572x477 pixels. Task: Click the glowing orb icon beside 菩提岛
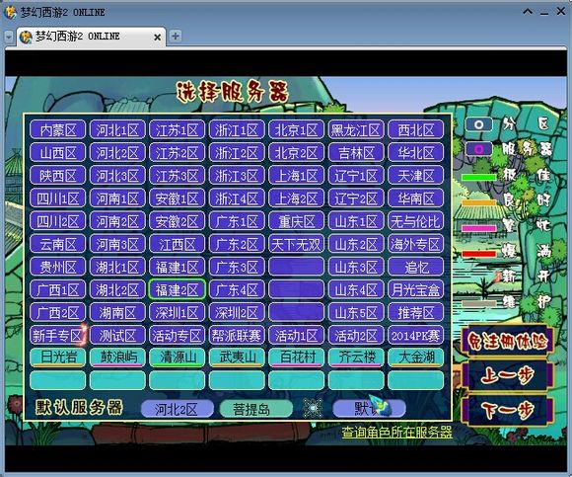313,408
